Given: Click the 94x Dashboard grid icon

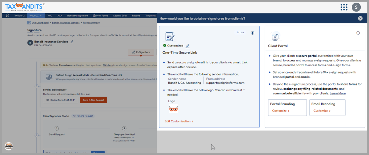Looking at the screenshot, I should click(x=29, y=23).
